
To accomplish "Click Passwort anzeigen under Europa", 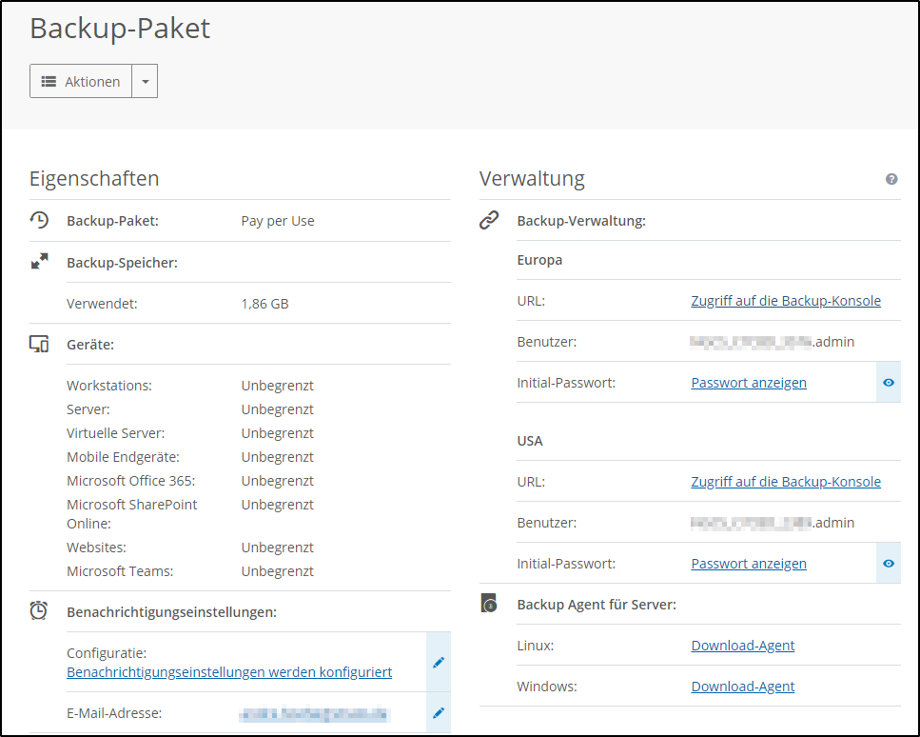I will click(x=749, y=383).
